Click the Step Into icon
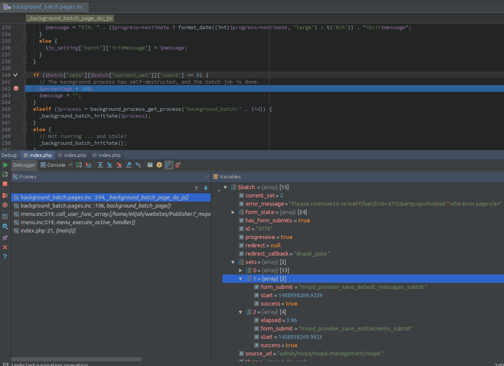Viewport: 504px width, 366px height. tap(110, 165)
